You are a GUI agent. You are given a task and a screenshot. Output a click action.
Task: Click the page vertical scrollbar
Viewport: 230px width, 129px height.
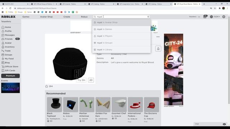tap(229, 60)
